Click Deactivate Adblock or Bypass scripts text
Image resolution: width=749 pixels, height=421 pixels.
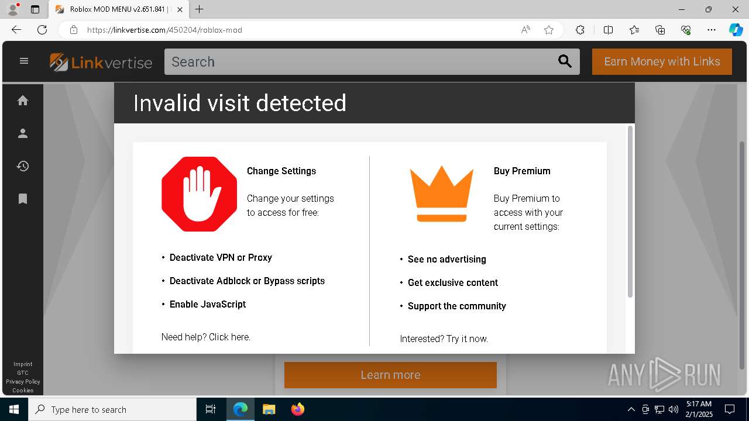(247, 281)
